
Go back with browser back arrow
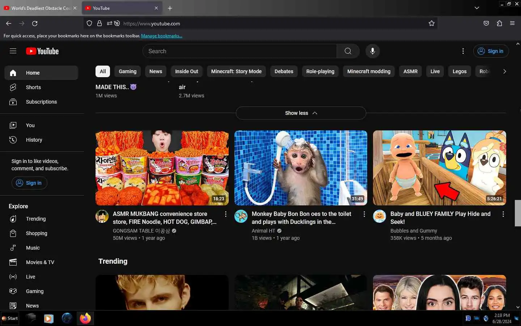(9, 24)
